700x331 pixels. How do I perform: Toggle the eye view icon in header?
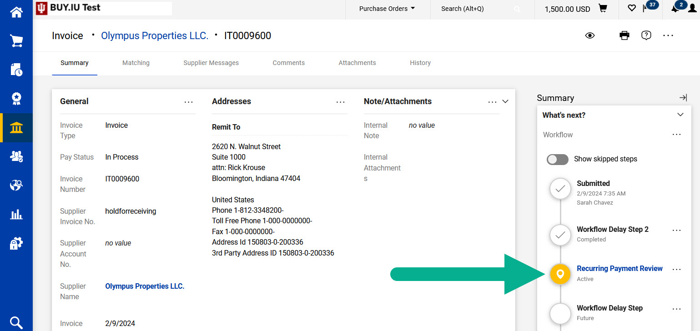tap(590, 35)
